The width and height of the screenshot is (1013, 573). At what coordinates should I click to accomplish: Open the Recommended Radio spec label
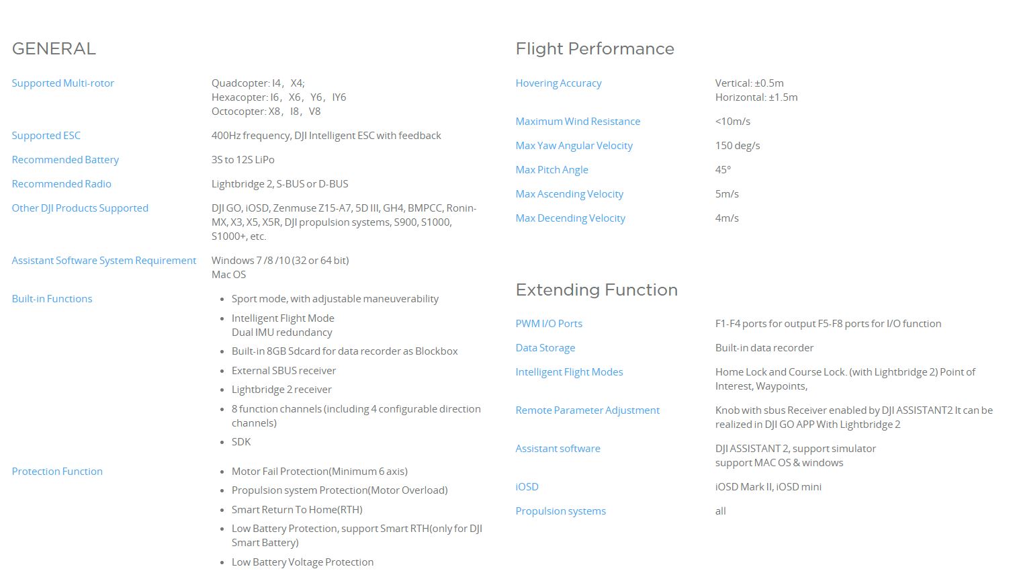pyautogui.click(x=61, y=184)
